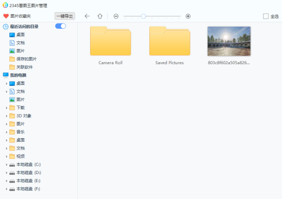Toggle the 最近访问的目录 switch off
This screenshot has height=199, width=282.
click(x=61, y=26)
